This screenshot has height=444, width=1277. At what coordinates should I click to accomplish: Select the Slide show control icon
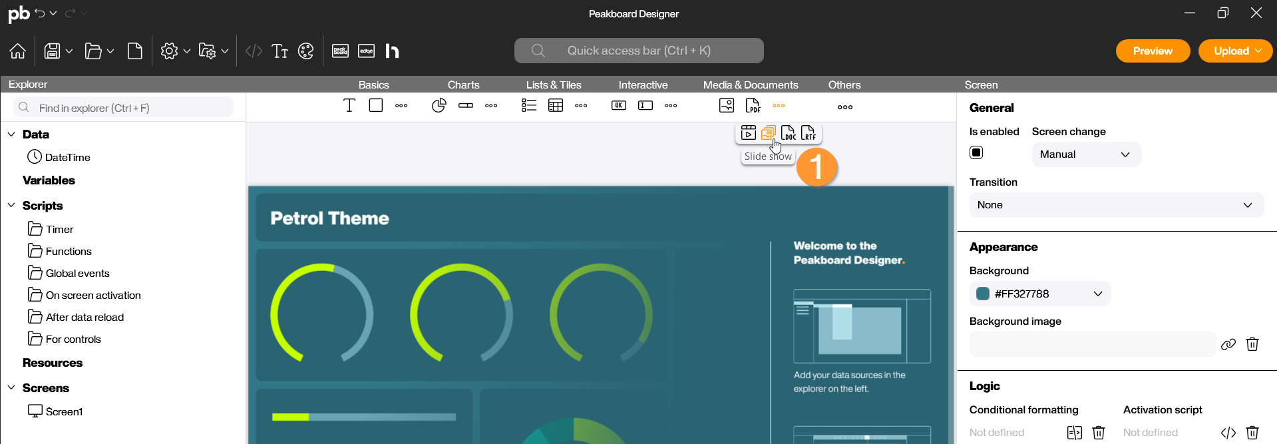pyautogui.click(x=768, y=133)
